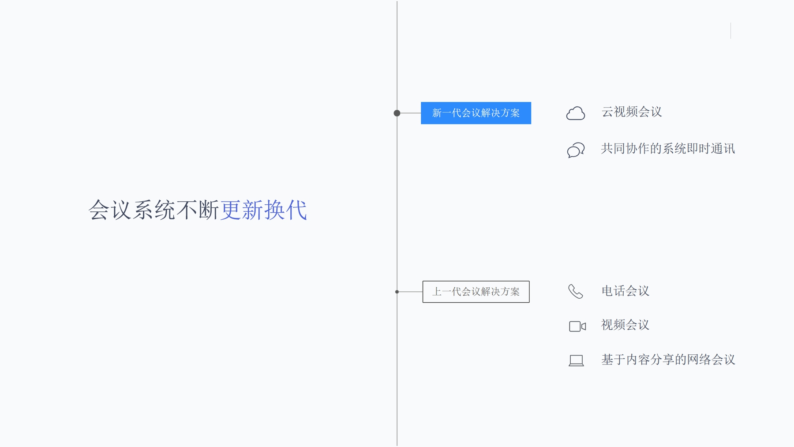Click the text 云视频会议

[x=632, y=112]
